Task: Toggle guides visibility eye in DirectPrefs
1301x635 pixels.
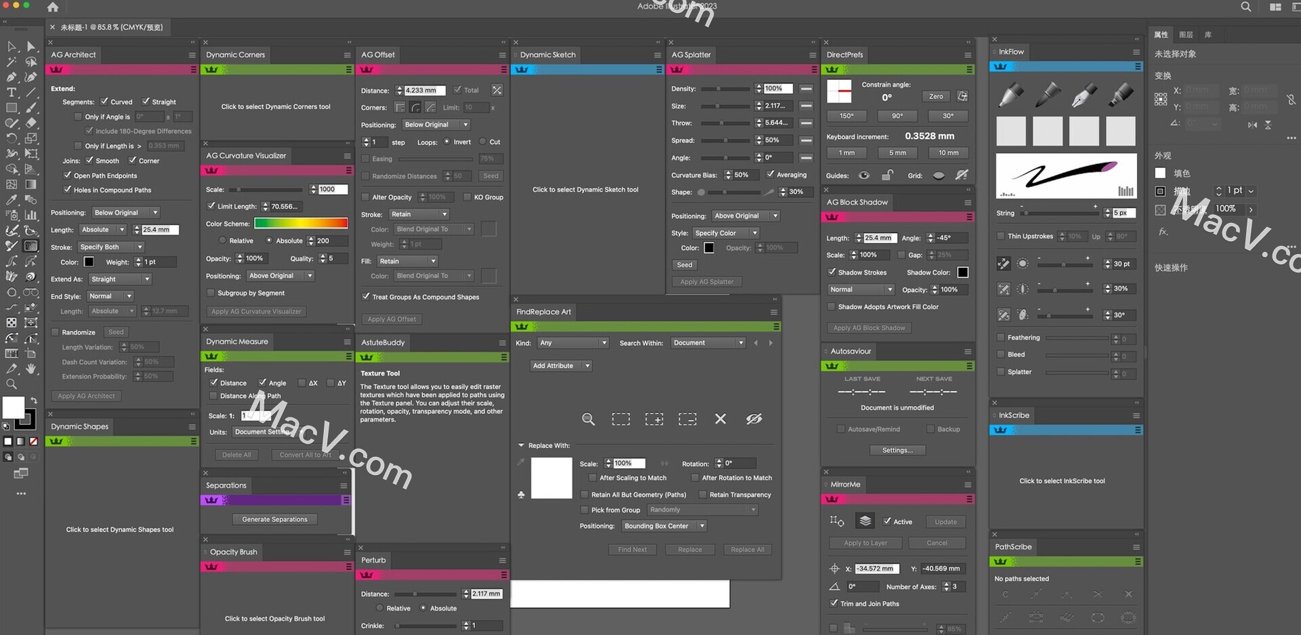Action: click(x=864, y=176)
